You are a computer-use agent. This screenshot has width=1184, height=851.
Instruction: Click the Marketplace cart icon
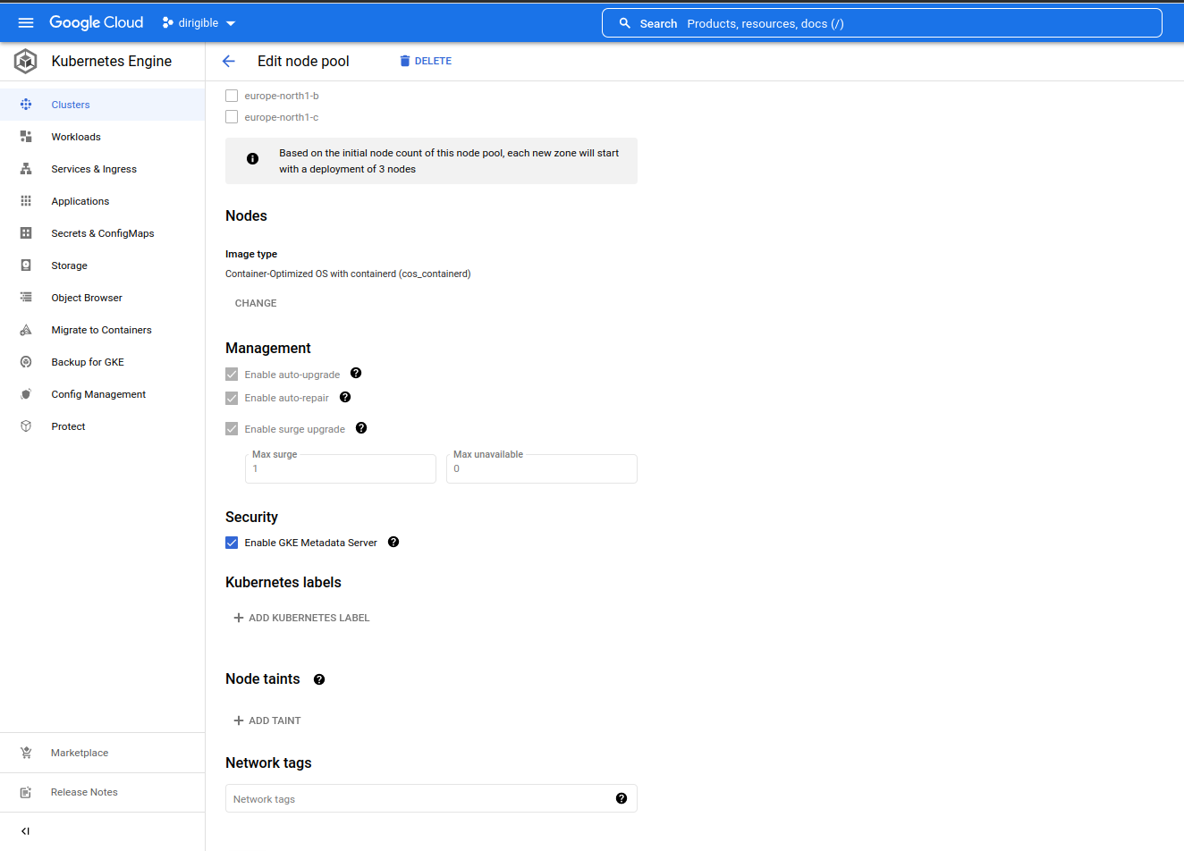coord(26,753)
